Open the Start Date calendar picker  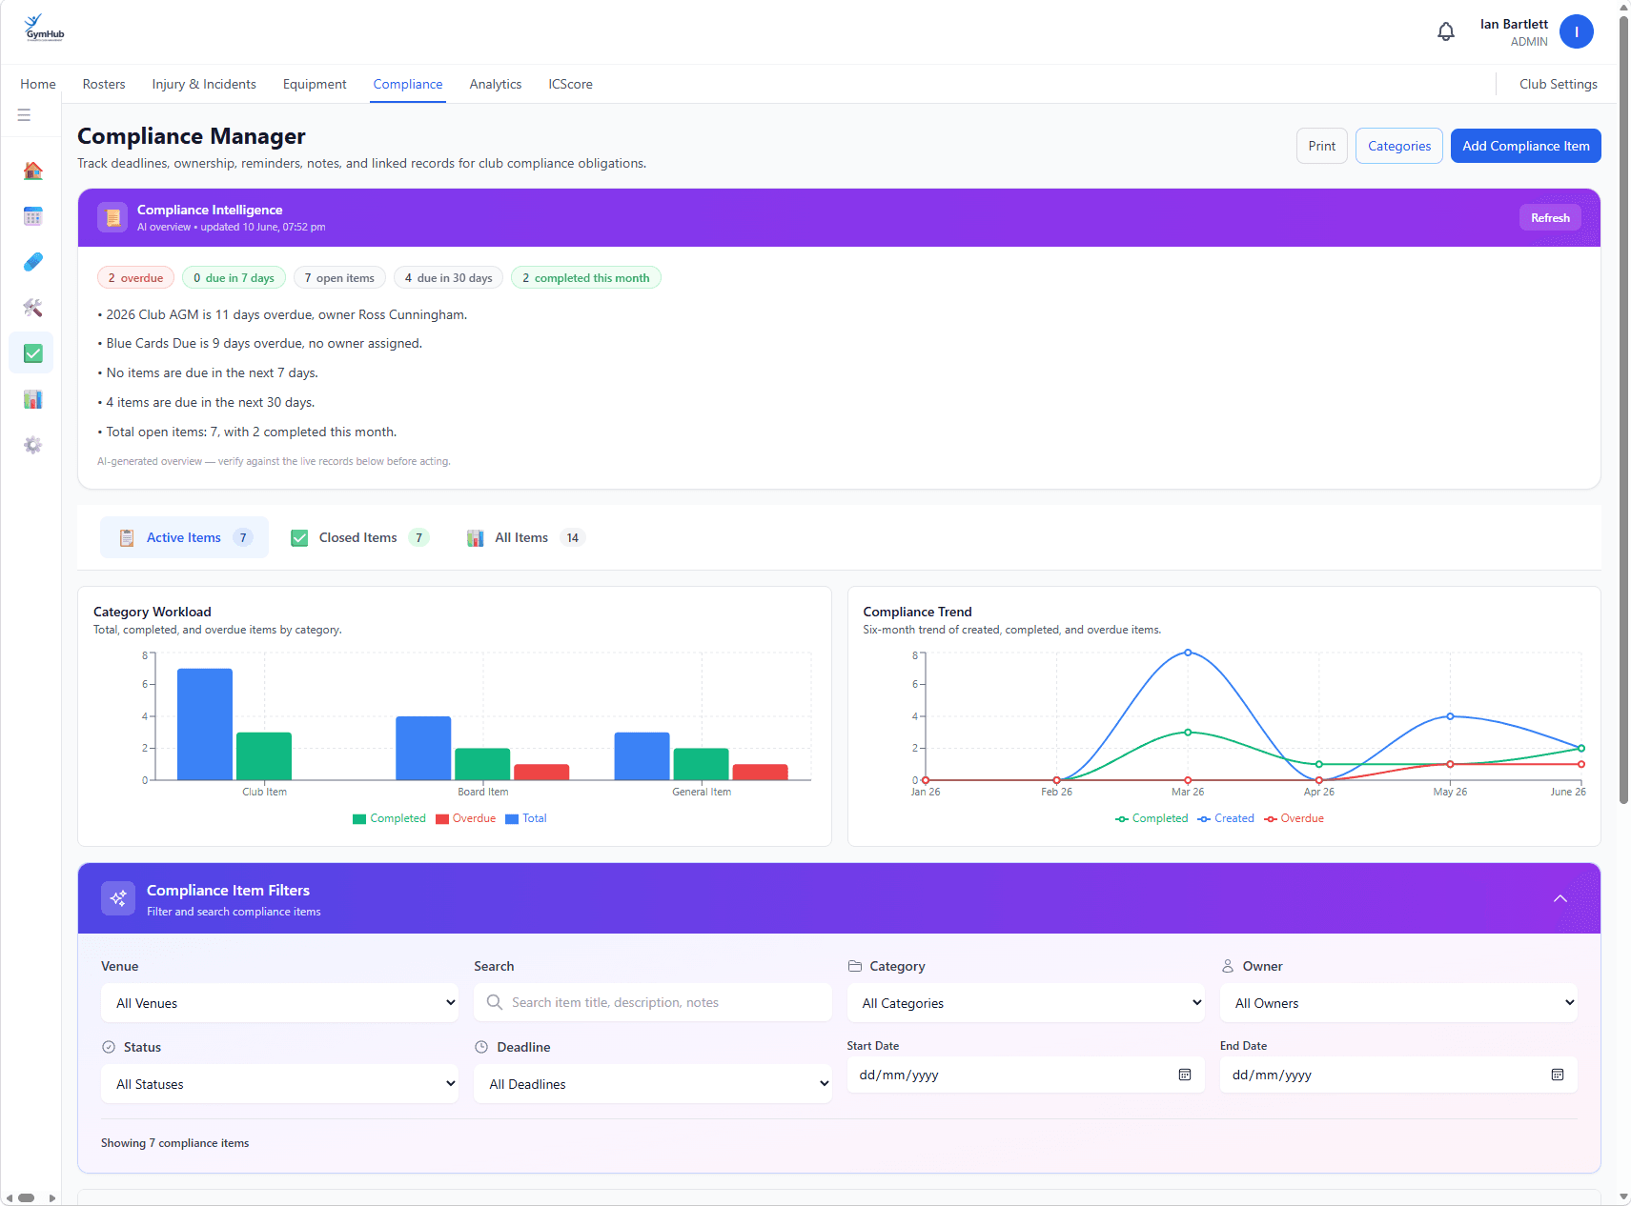(1185, 1075)
